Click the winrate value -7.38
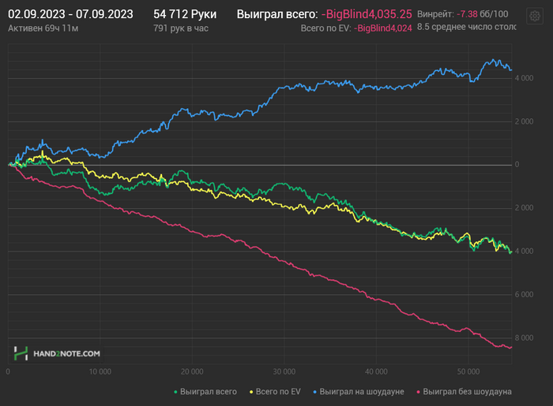 pos(467,14)
